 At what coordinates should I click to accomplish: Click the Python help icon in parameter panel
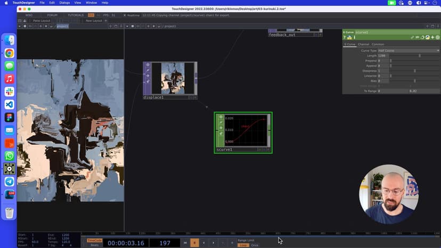pos(349,37)
